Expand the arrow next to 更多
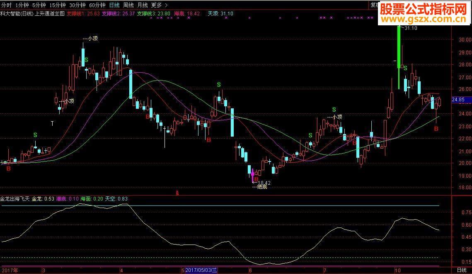The width and height of the screenshot is (472, 274). (167, 5)
